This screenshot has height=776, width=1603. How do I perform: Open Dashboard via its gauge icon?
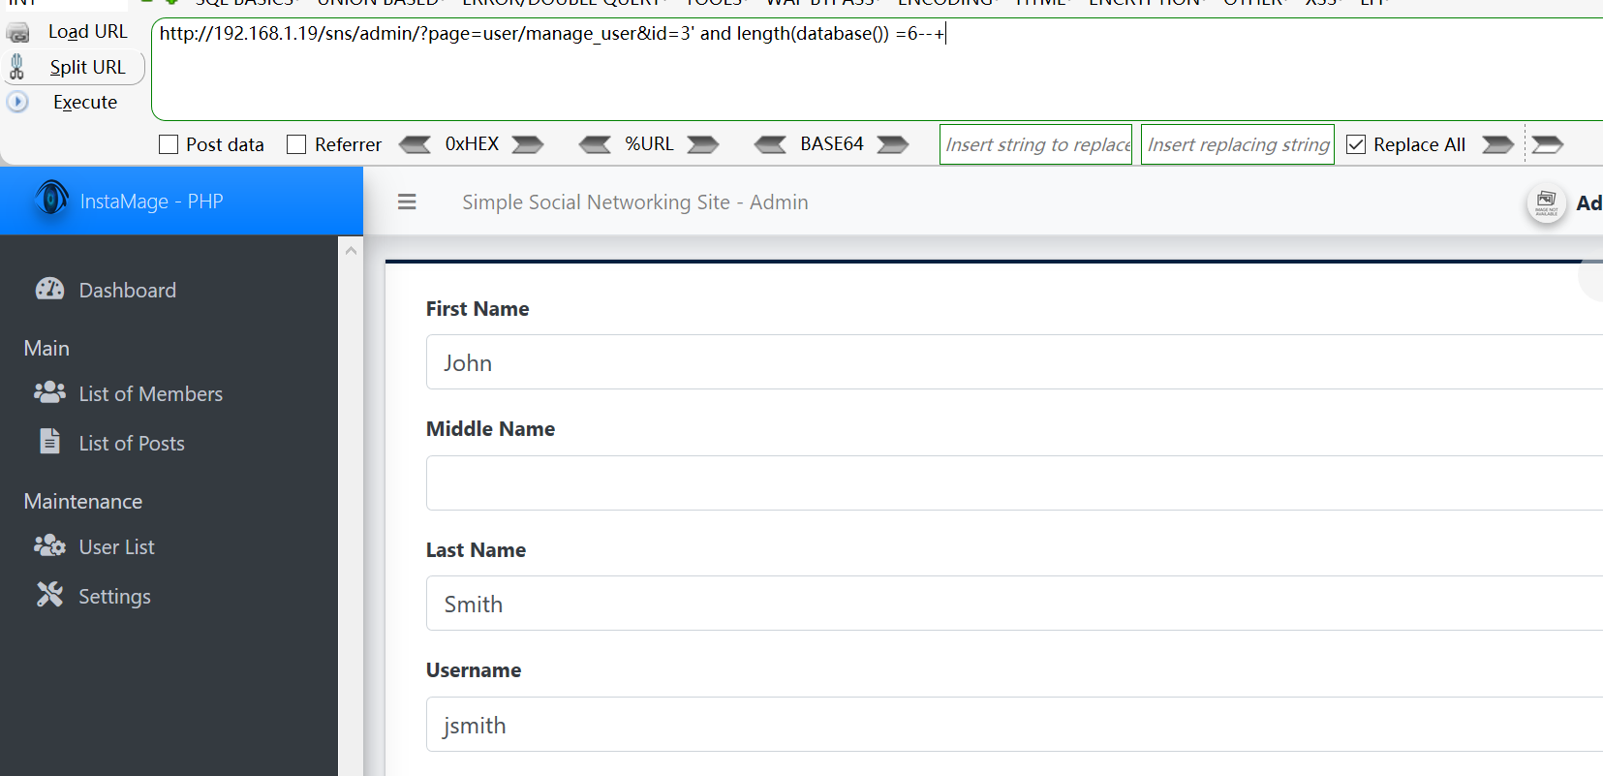[x=49, y=289]
